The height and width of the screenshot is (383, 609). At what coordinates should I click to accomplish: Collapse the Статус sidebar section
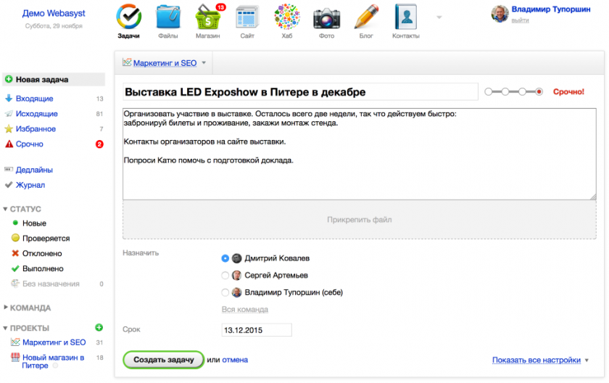(6, 209)
